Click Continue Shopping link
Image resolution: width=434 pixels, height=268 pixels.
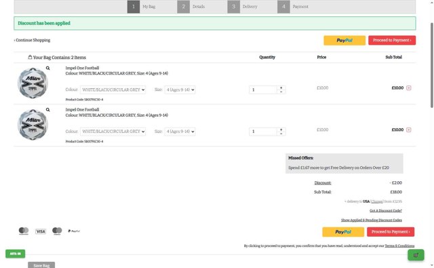point(32,40)
